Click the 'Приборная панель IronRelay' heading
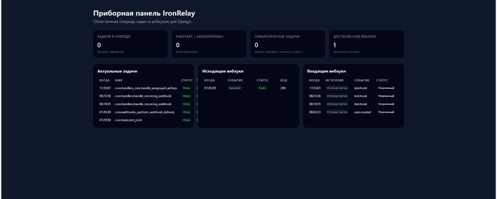This screenshot has width=497, height=199. tap(144, 13)
